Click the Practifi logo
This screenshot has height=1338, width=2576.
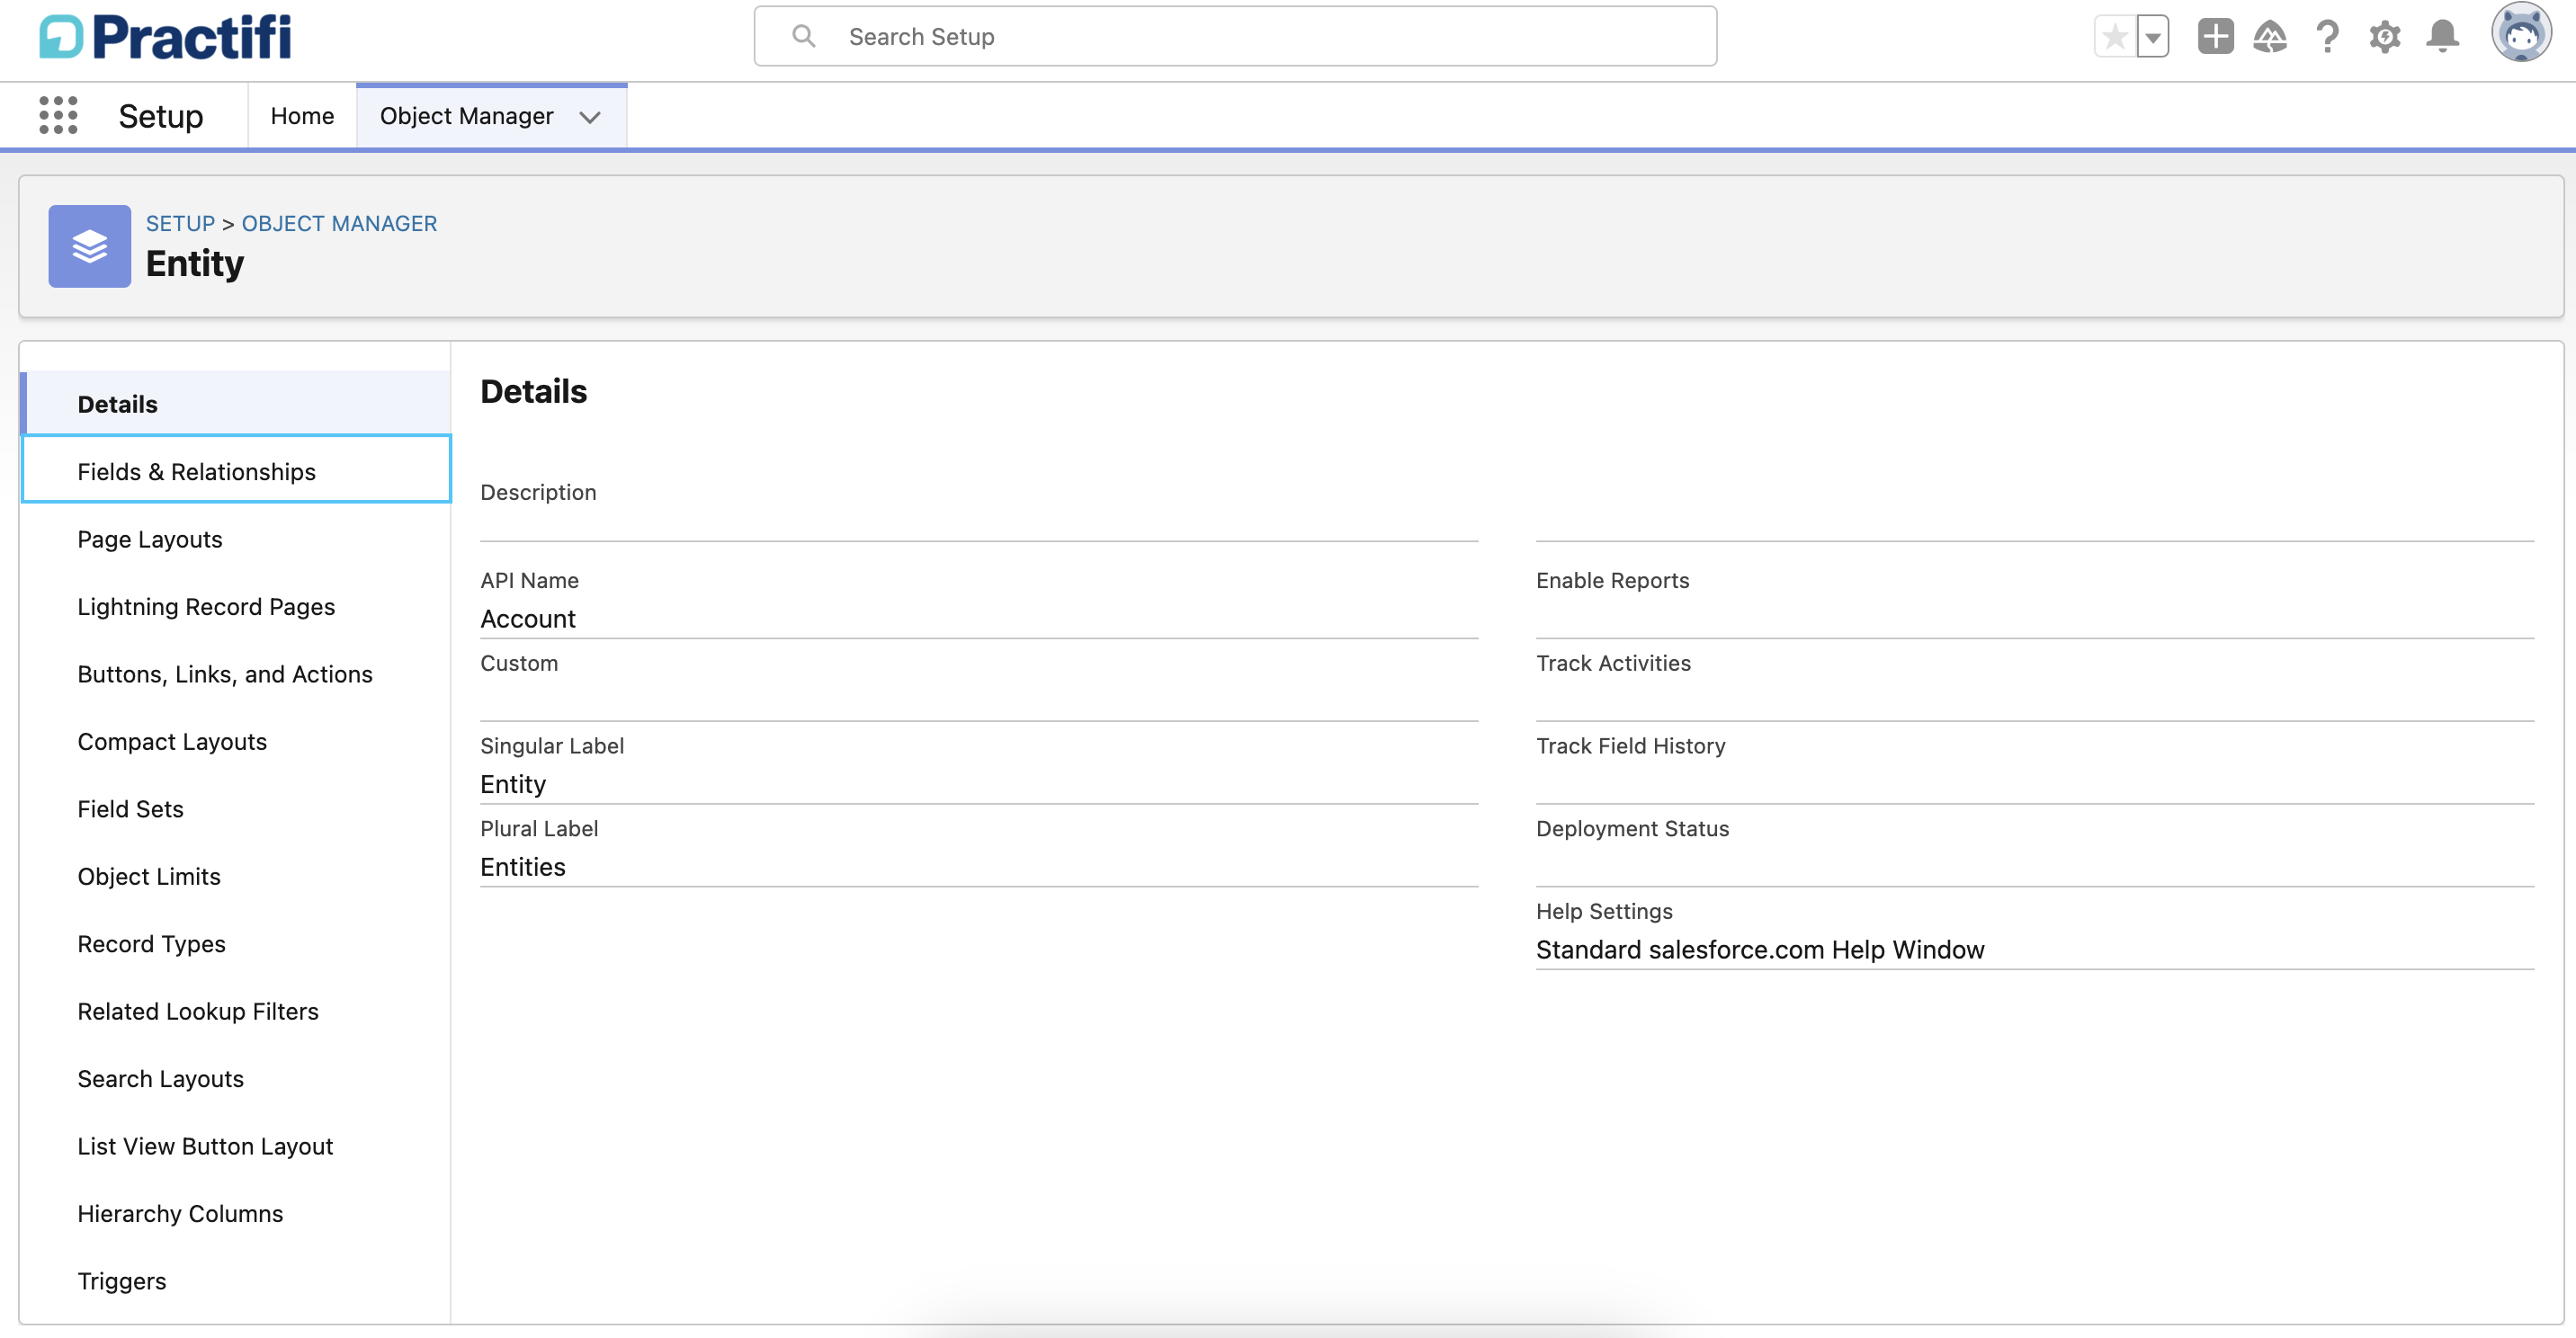click(x=164, y=36)
